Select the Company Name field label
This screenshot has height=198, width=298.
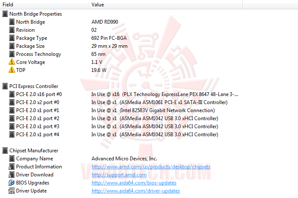(35, 159)
